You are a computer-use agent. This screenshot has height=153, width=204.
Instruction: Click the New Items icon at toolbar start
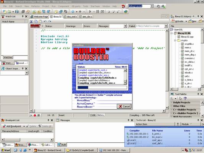(5, 11)
